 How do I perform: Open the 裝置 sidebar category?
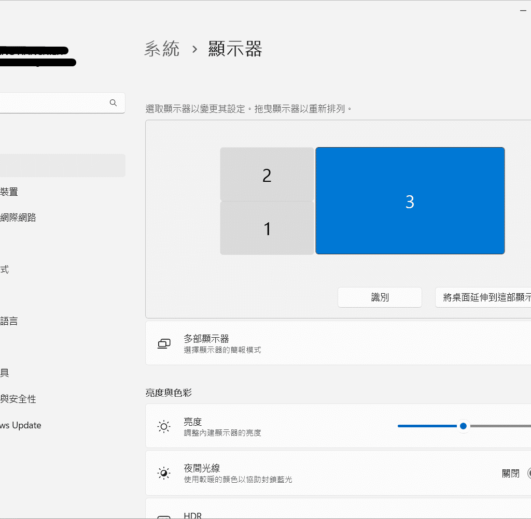pos(9,192)
